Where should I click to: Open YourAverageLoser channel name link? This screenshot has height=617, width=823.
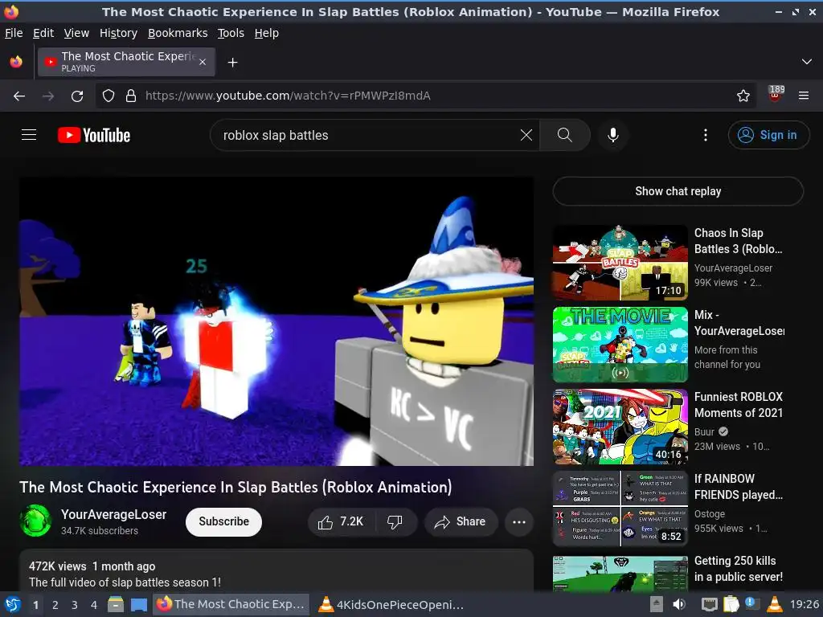coord(113,514)
